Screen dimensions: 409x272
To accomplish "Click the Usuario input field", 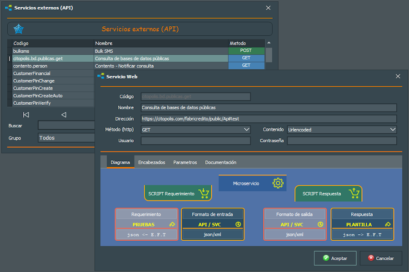I will 195,141.
